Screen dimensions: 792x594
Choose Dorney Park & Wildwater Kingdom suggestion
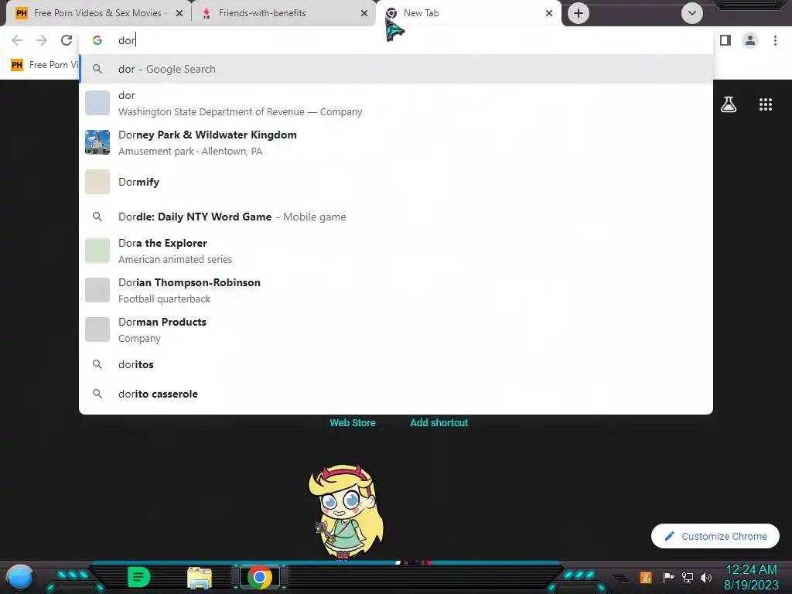[x=396, y=142]
